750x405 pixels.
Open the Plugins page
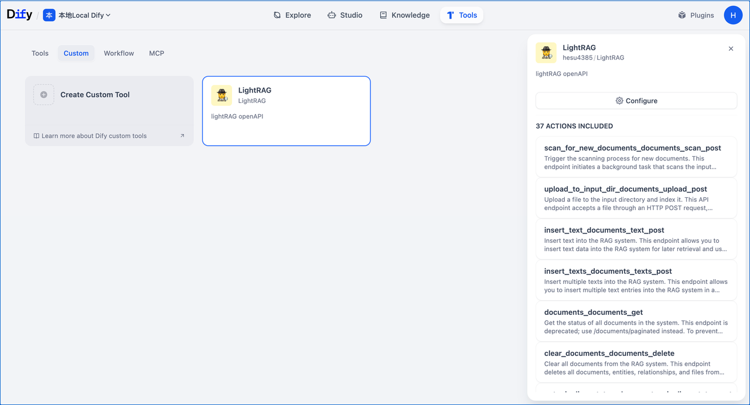(x=696, y=15)
